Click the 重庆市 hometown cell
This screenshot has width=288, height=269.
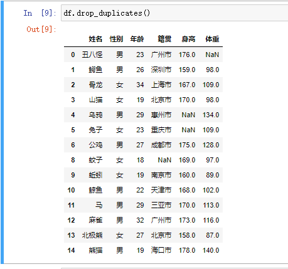[161, 130]
